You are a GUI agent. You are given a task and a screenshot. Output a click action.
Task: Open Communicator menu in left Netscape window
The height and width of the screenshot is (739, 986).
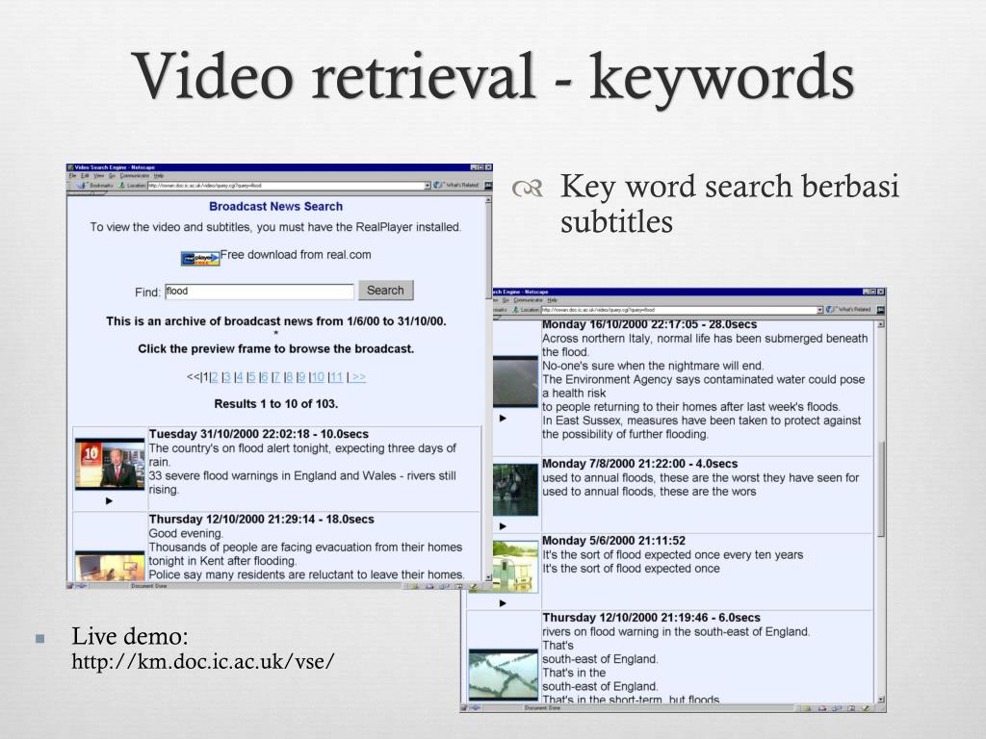tap(135, 175)
